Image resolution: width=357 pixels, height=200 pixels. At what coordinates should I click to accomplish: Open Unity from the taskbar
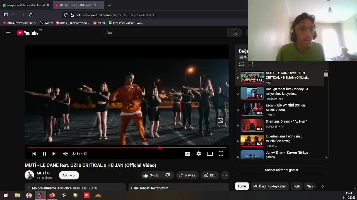point(64,196)
